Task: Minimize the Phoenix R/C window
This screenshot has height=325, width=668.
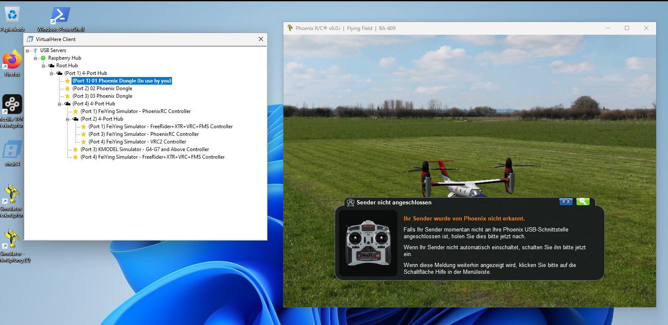Action: point(608,28)
